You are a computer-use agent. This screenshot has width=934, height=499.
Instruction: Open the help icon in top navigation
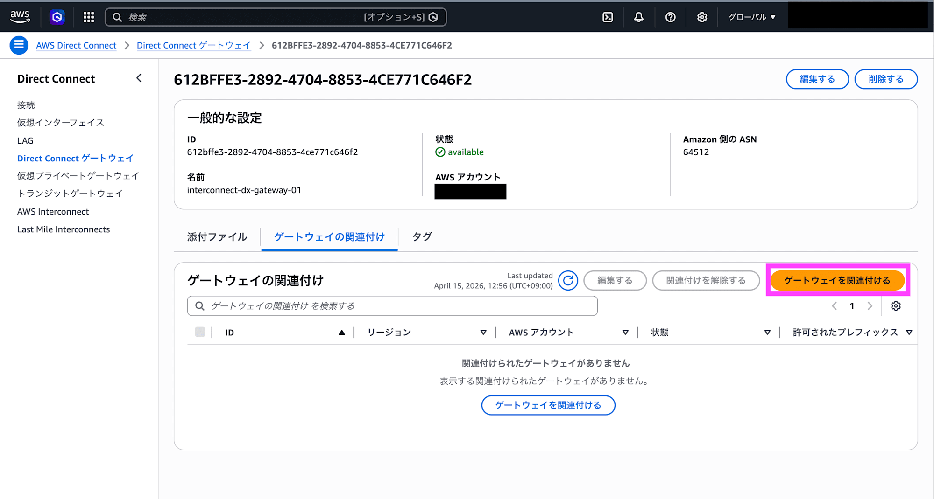point(671,17)
